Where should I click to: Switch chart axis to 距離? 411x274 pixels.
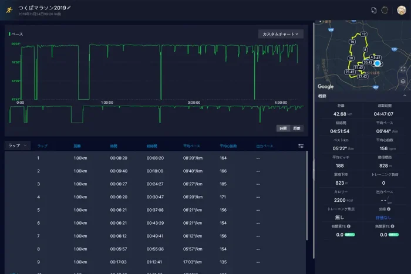(x=297, y=128)
